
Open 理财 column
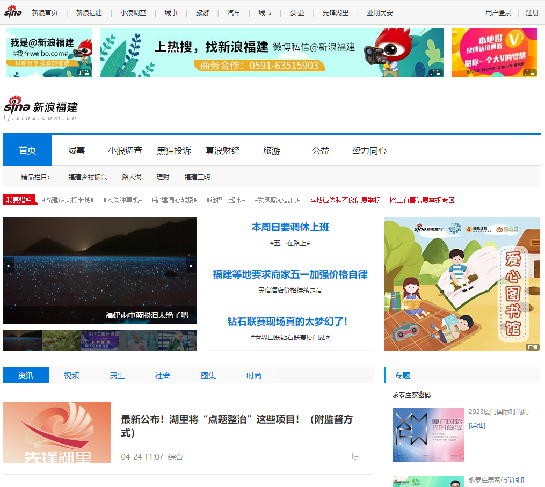click(x=163, y=177)
